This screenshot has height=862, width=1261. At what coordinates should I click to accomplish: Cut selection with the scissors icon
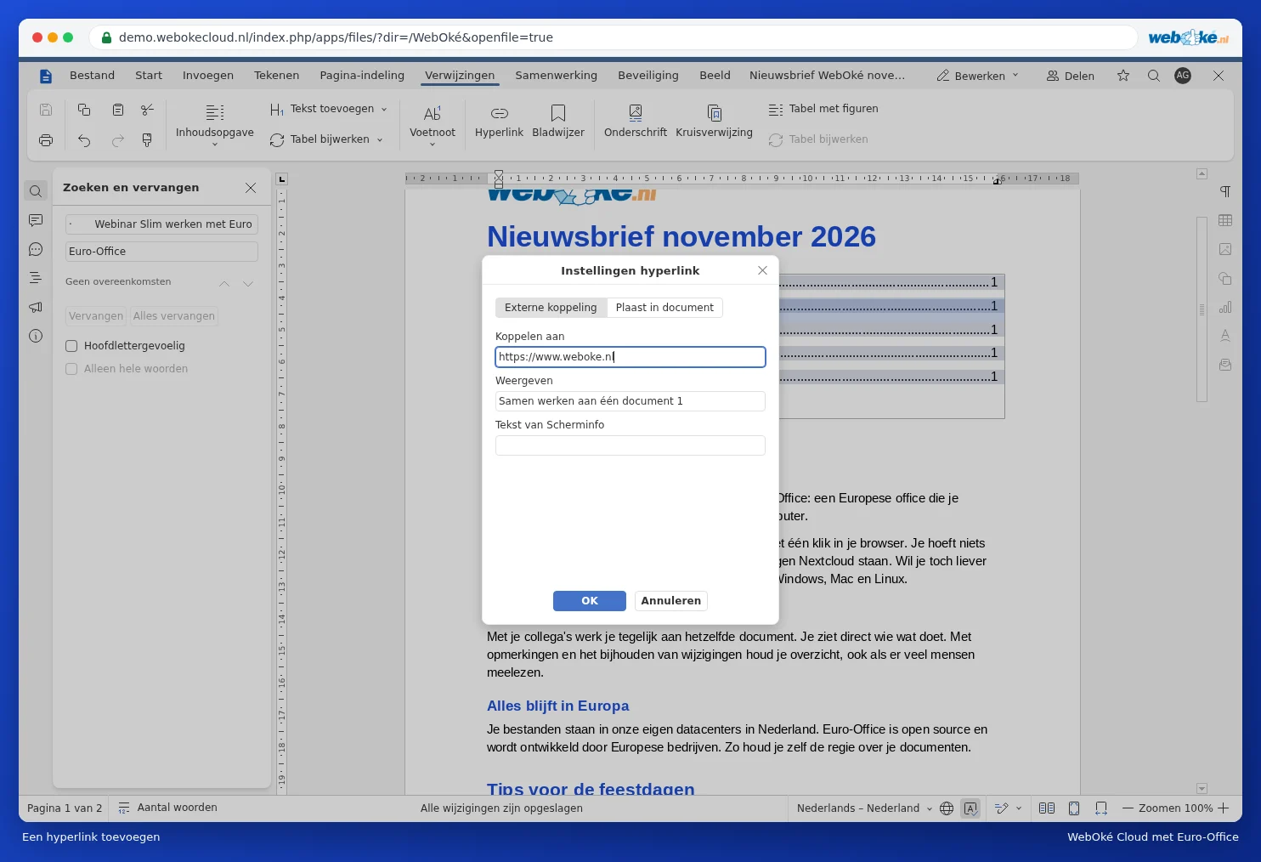click(x=147, y=110)
